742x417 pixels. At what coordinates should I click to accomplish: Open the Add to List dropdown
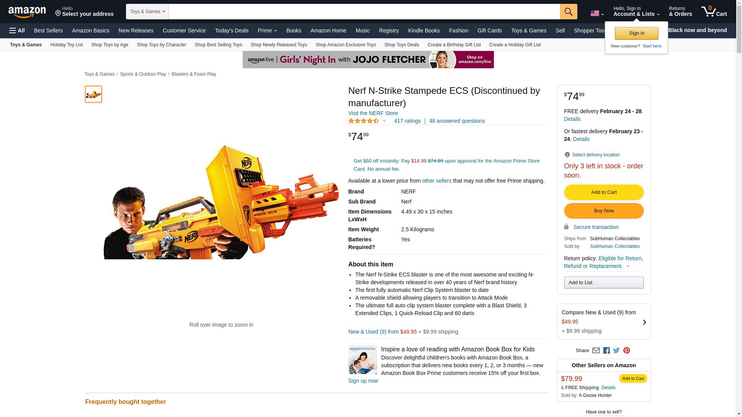click(x=604, y=283)
